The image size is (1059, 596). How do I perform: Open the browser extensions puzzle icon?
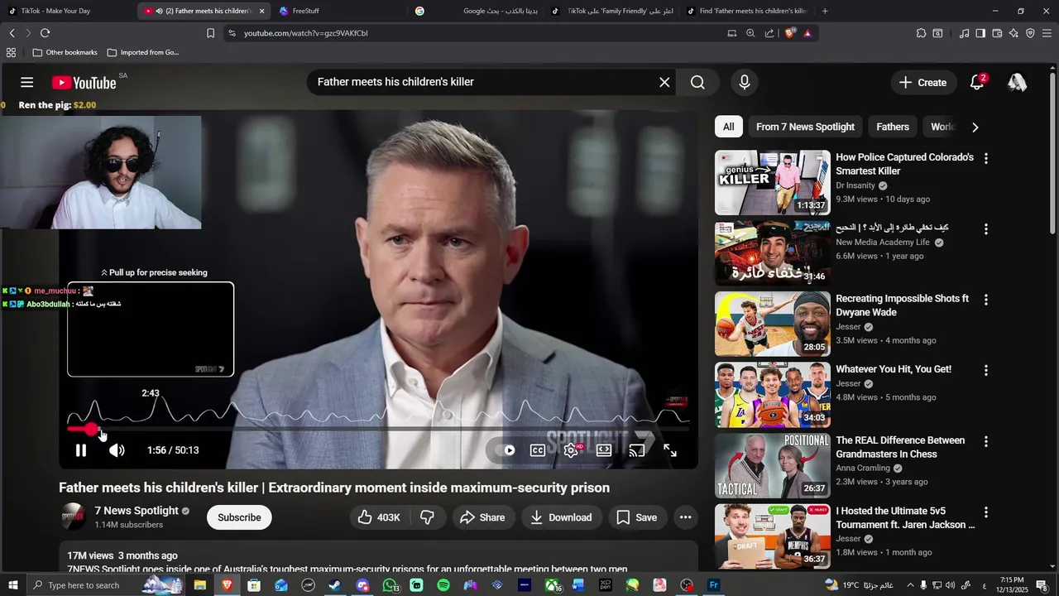click(921, 33)
